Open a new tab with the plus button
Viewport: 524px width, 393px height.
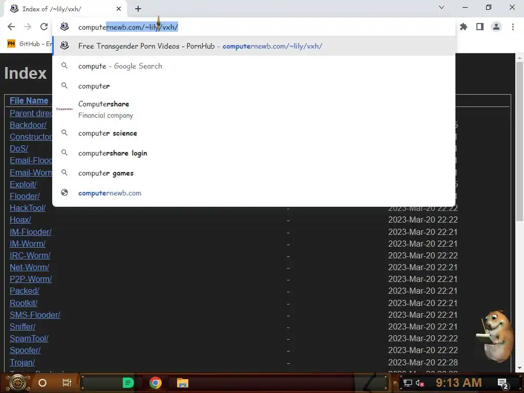point(138,9)
